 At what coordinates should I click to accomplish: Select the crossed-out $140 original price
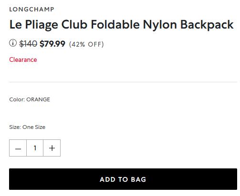(28, 44)
